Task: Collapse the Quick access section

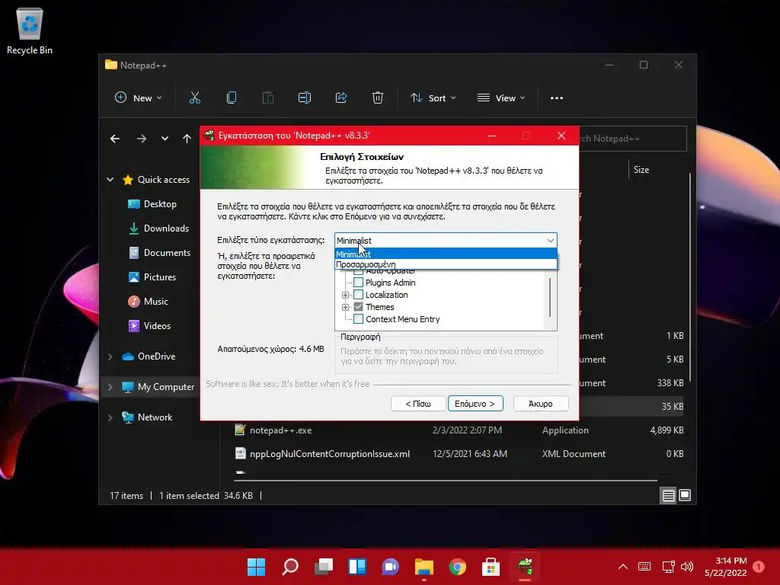Action: [x=110, y=180]
